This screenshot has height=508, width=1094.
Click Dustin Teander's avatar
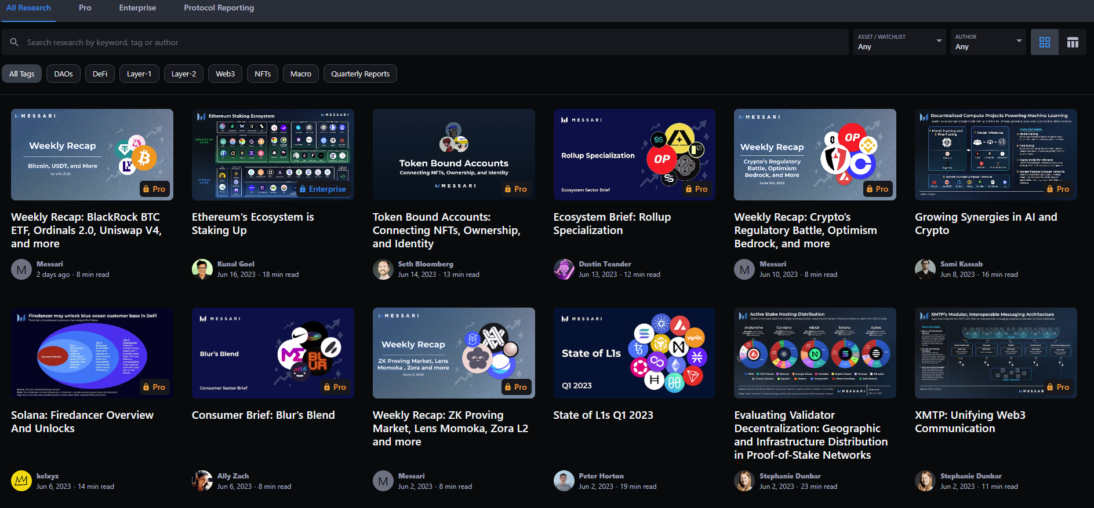[x=564, y=269]
